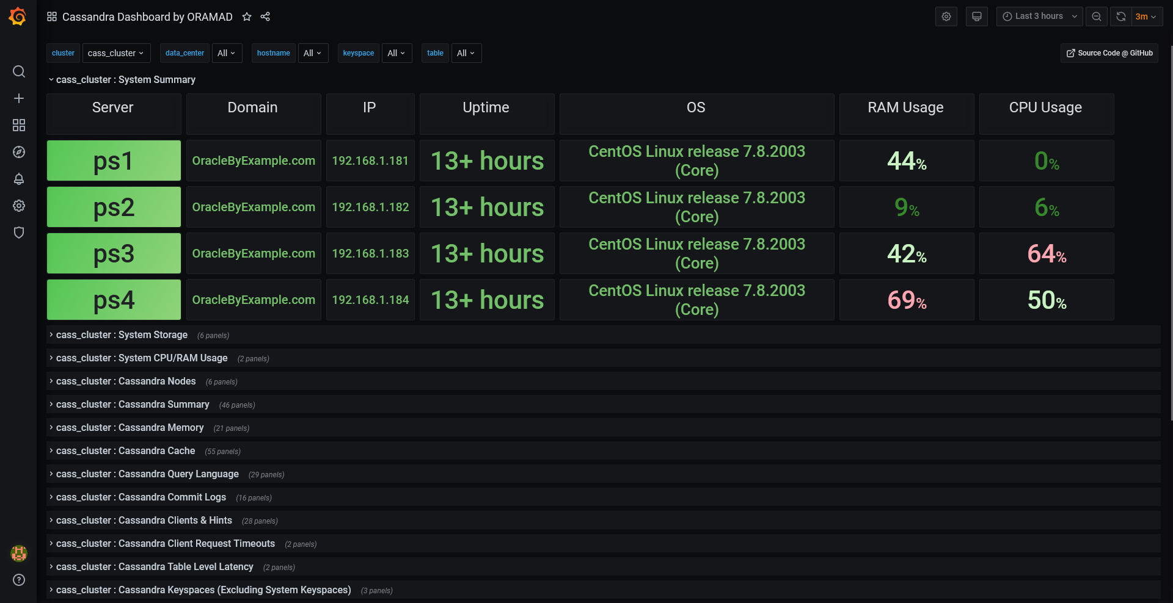Click IP 192.168.1.184
1173x603 pixels.
pyautogui.click(x=370, y=300)
